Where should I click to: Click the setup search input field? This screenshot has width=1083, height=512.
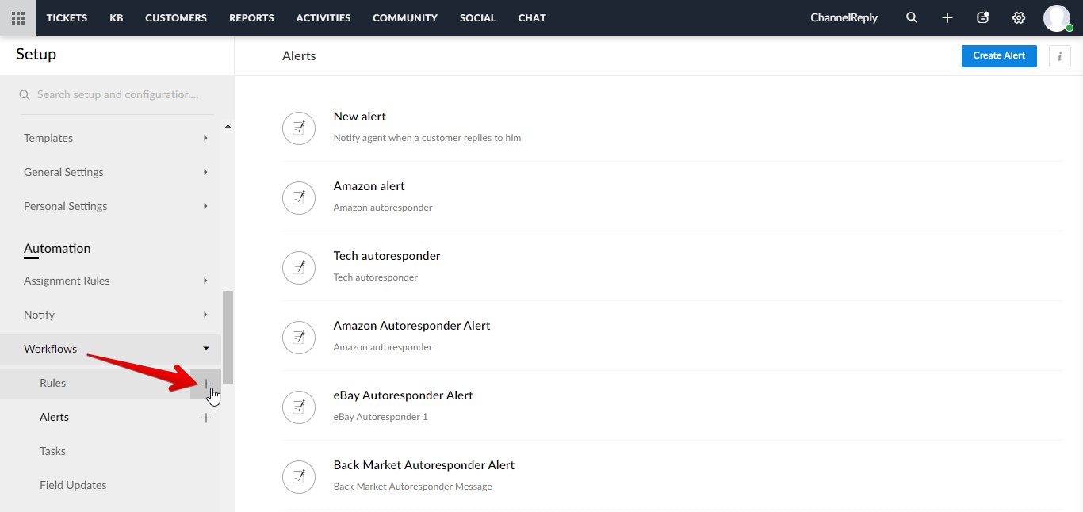117,94
